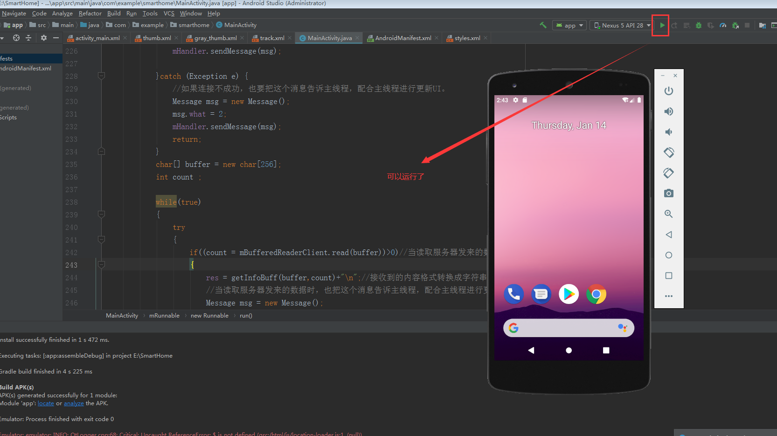
Task: Open Chrome on the emulator home screen
Action: pyautogui.click(x=596, y=294)
